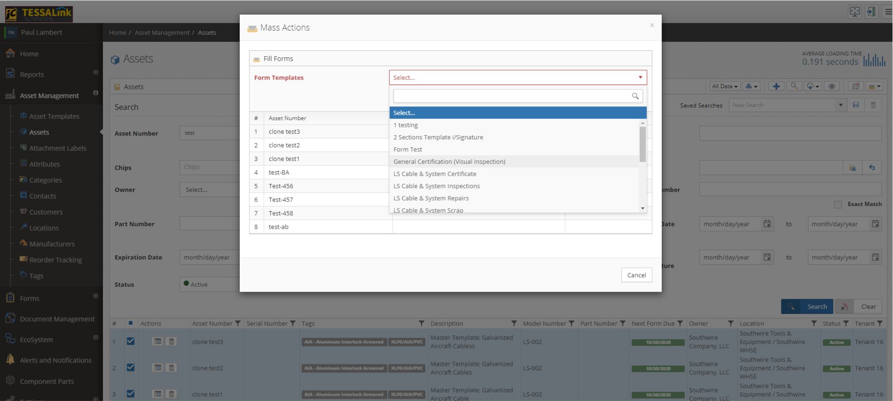The width and height of the screenshot is (893, 401).
Task: Click the delete icon for clone test3 row
Action: (172, 341)
